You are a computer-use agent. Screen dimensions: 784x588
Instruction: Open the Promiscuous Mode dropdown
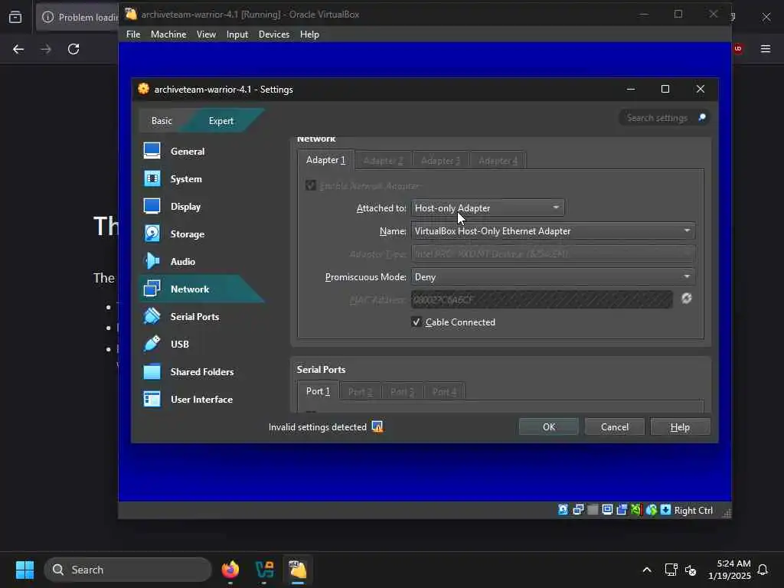click(x=553, y=277)
